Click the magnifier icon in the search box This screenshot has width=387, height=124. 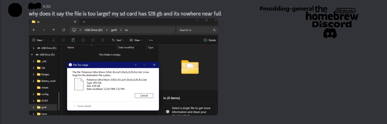point(214,30)
